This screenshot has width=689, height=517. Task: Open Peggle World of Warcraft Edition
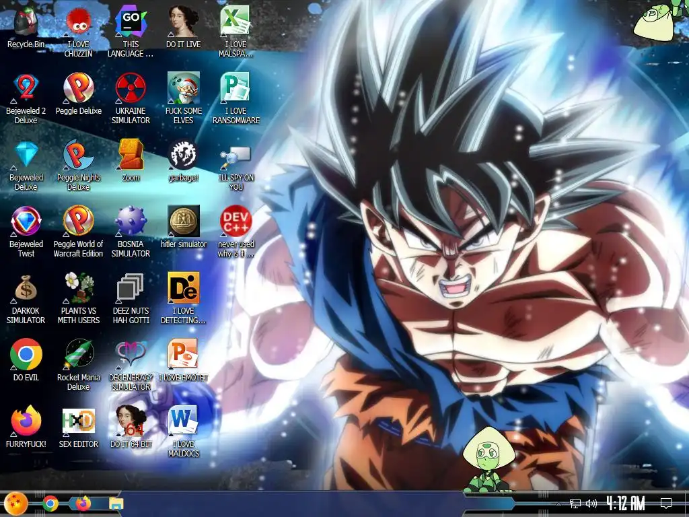click(x=78, y=232)
